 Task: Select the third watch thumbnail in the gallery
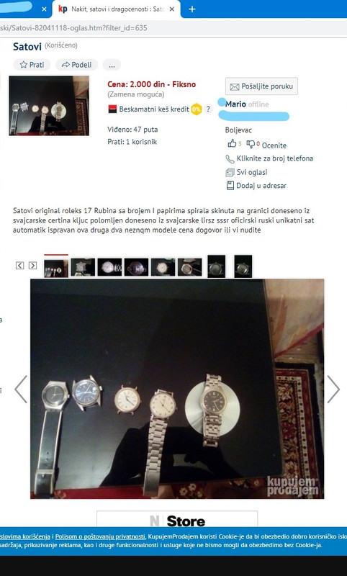pos(109,267)
